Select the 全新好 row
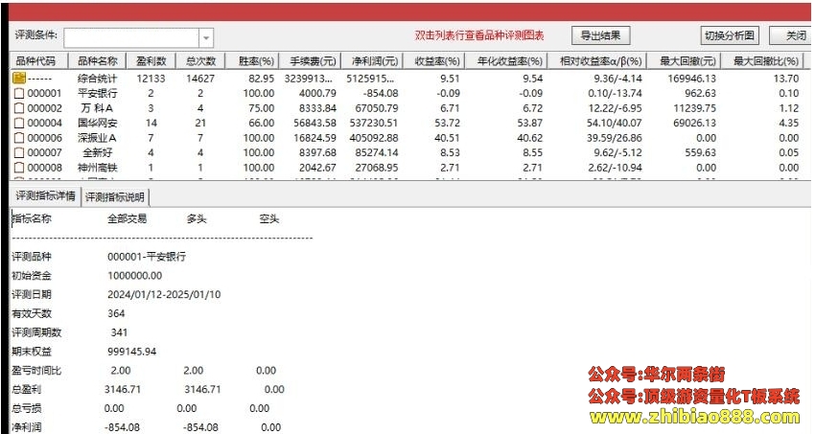 (410, 152)
